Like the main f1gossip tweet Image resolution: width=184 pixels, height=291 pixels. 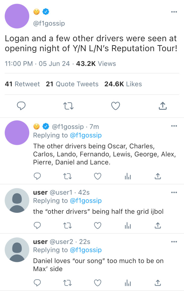tap(116, 105)
